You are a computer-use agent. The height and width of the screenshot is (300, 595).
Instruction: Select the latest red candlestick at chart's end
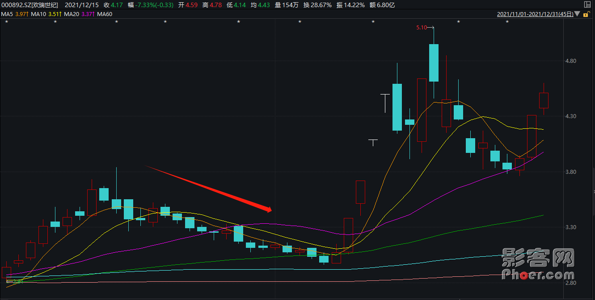pos(544,100)
